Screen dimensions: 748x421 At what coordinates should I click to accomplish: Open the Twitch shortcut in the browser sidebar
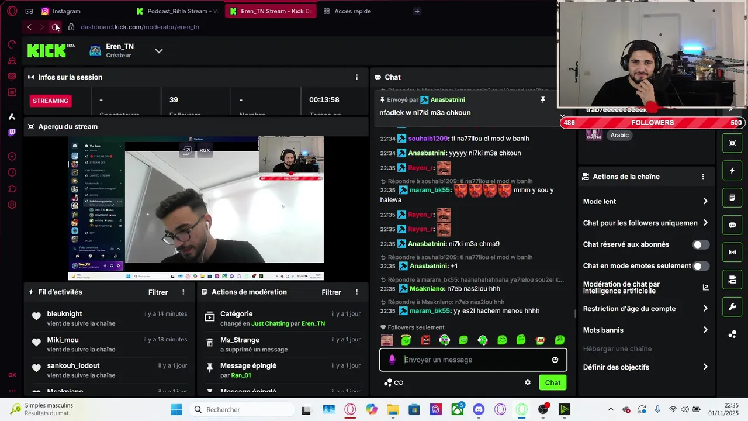click(12, 132)
